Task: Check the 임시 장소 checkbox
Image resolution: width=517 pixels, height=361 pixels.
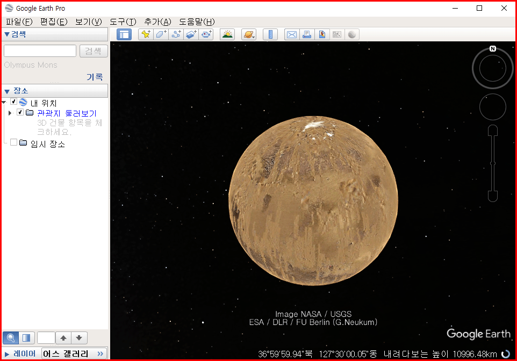Action: pyautogui.click(x=14, y=142)
